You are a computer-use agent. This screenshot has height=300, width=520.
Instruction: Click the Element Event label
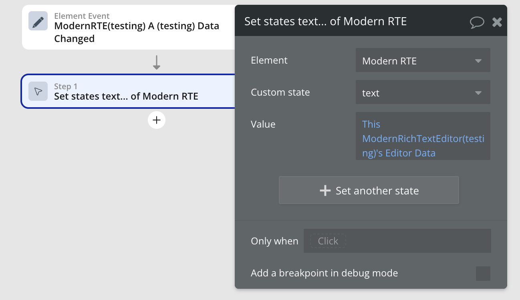(82, 16)
